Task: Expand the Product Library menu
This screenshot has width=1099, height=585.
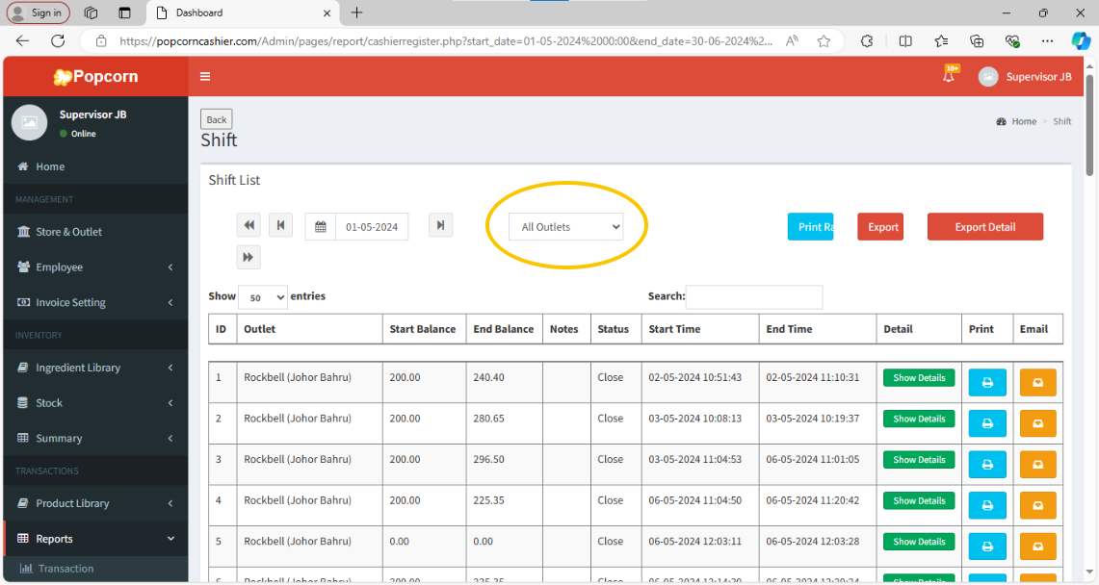Action: point(95,503)
